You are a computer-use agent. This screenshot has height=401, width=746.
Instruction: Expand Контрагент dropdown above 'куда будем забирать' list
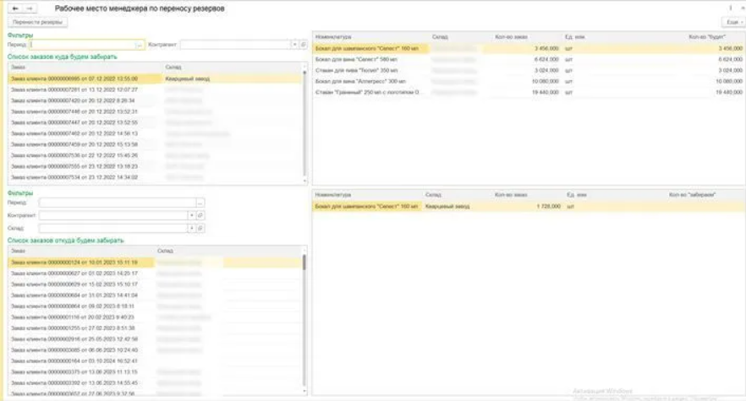point(294,45)
